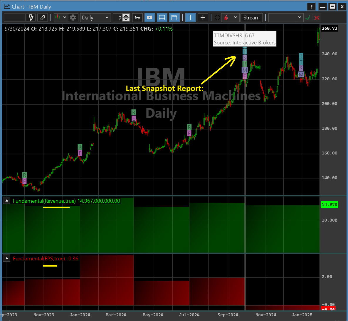The height and width of the screenshot is (321, 348).
Task: Click the help question mark button
Action: click(x=311, y=7)
